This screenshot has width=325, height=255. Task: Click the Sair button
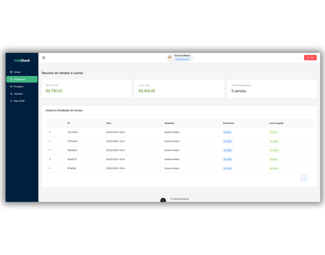310,57
